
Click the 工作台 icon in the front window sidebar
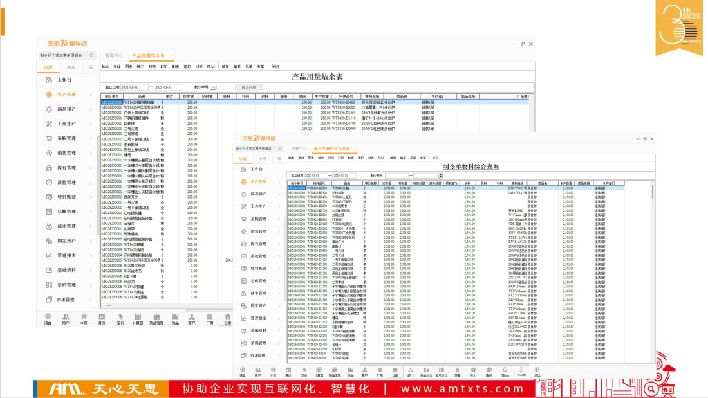[244, 169]
